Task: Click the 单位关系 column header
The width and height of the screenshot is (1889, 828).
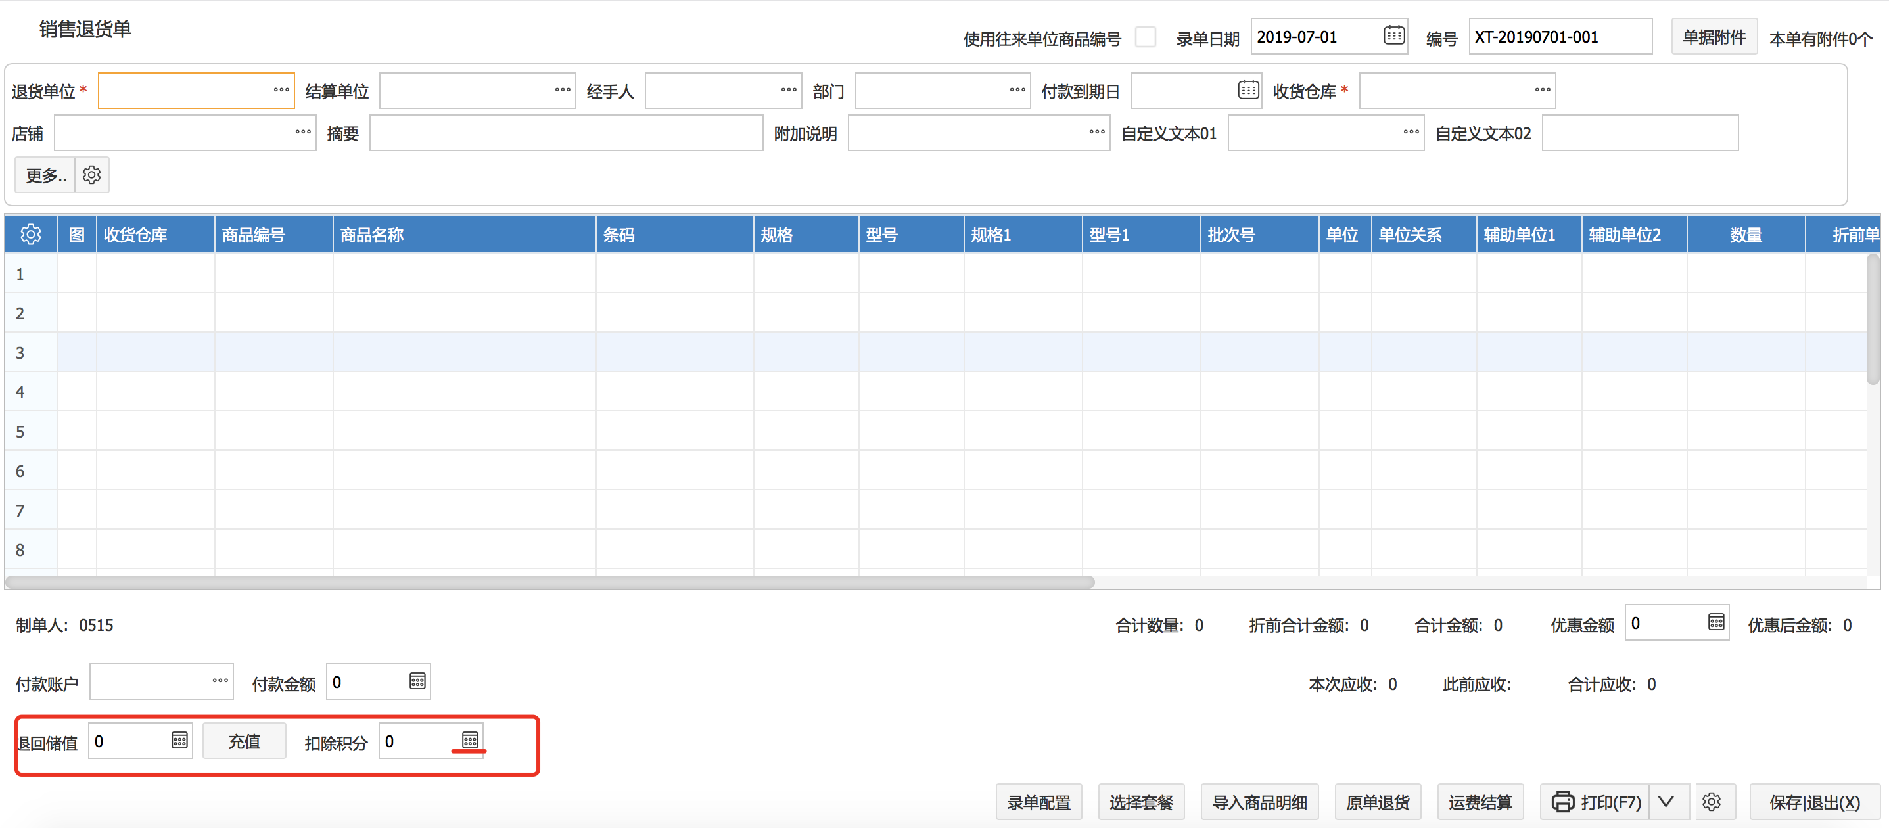Action: (x=1424, y=235)
